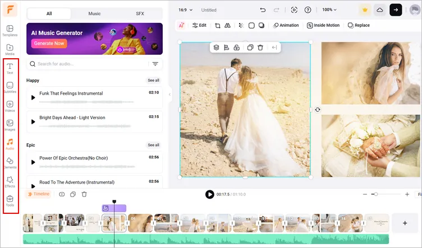This screenshot has height=248, width=422.
Task: Click the Replace button
Action: click(x=359, y=25)
